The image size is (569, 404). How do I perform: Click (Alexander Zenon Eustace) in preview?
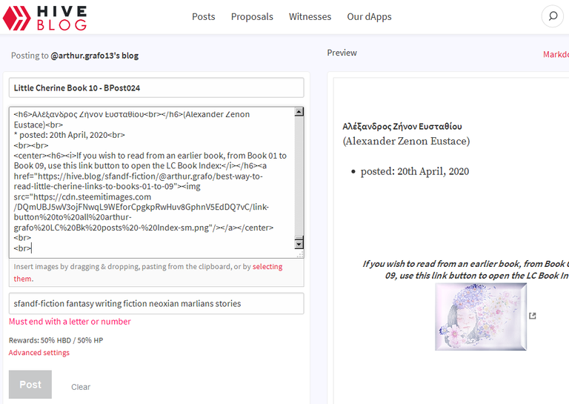click(406, 141)
